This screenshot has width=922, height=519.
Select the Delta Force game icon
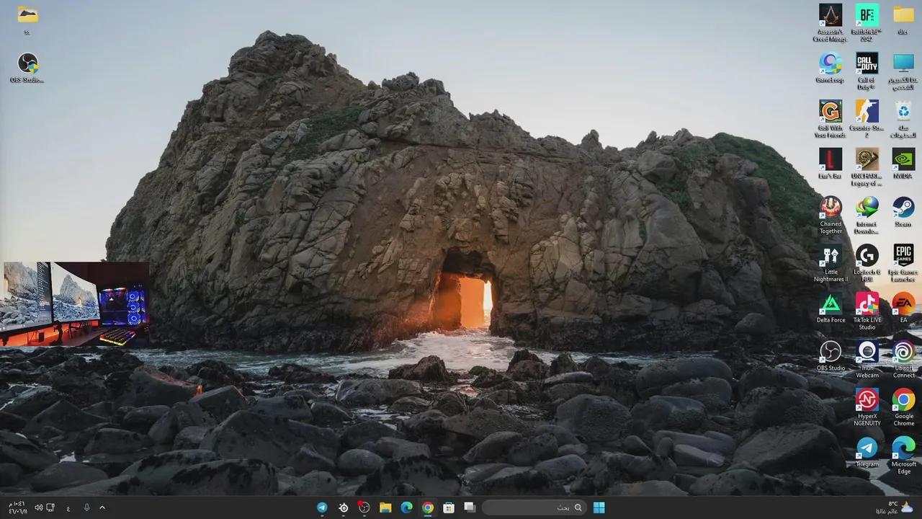(831, 303)
